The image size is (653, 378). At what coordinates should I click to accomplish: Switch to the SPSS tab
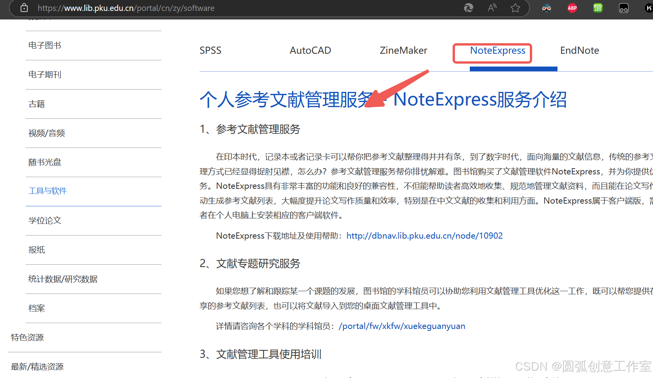211,50
